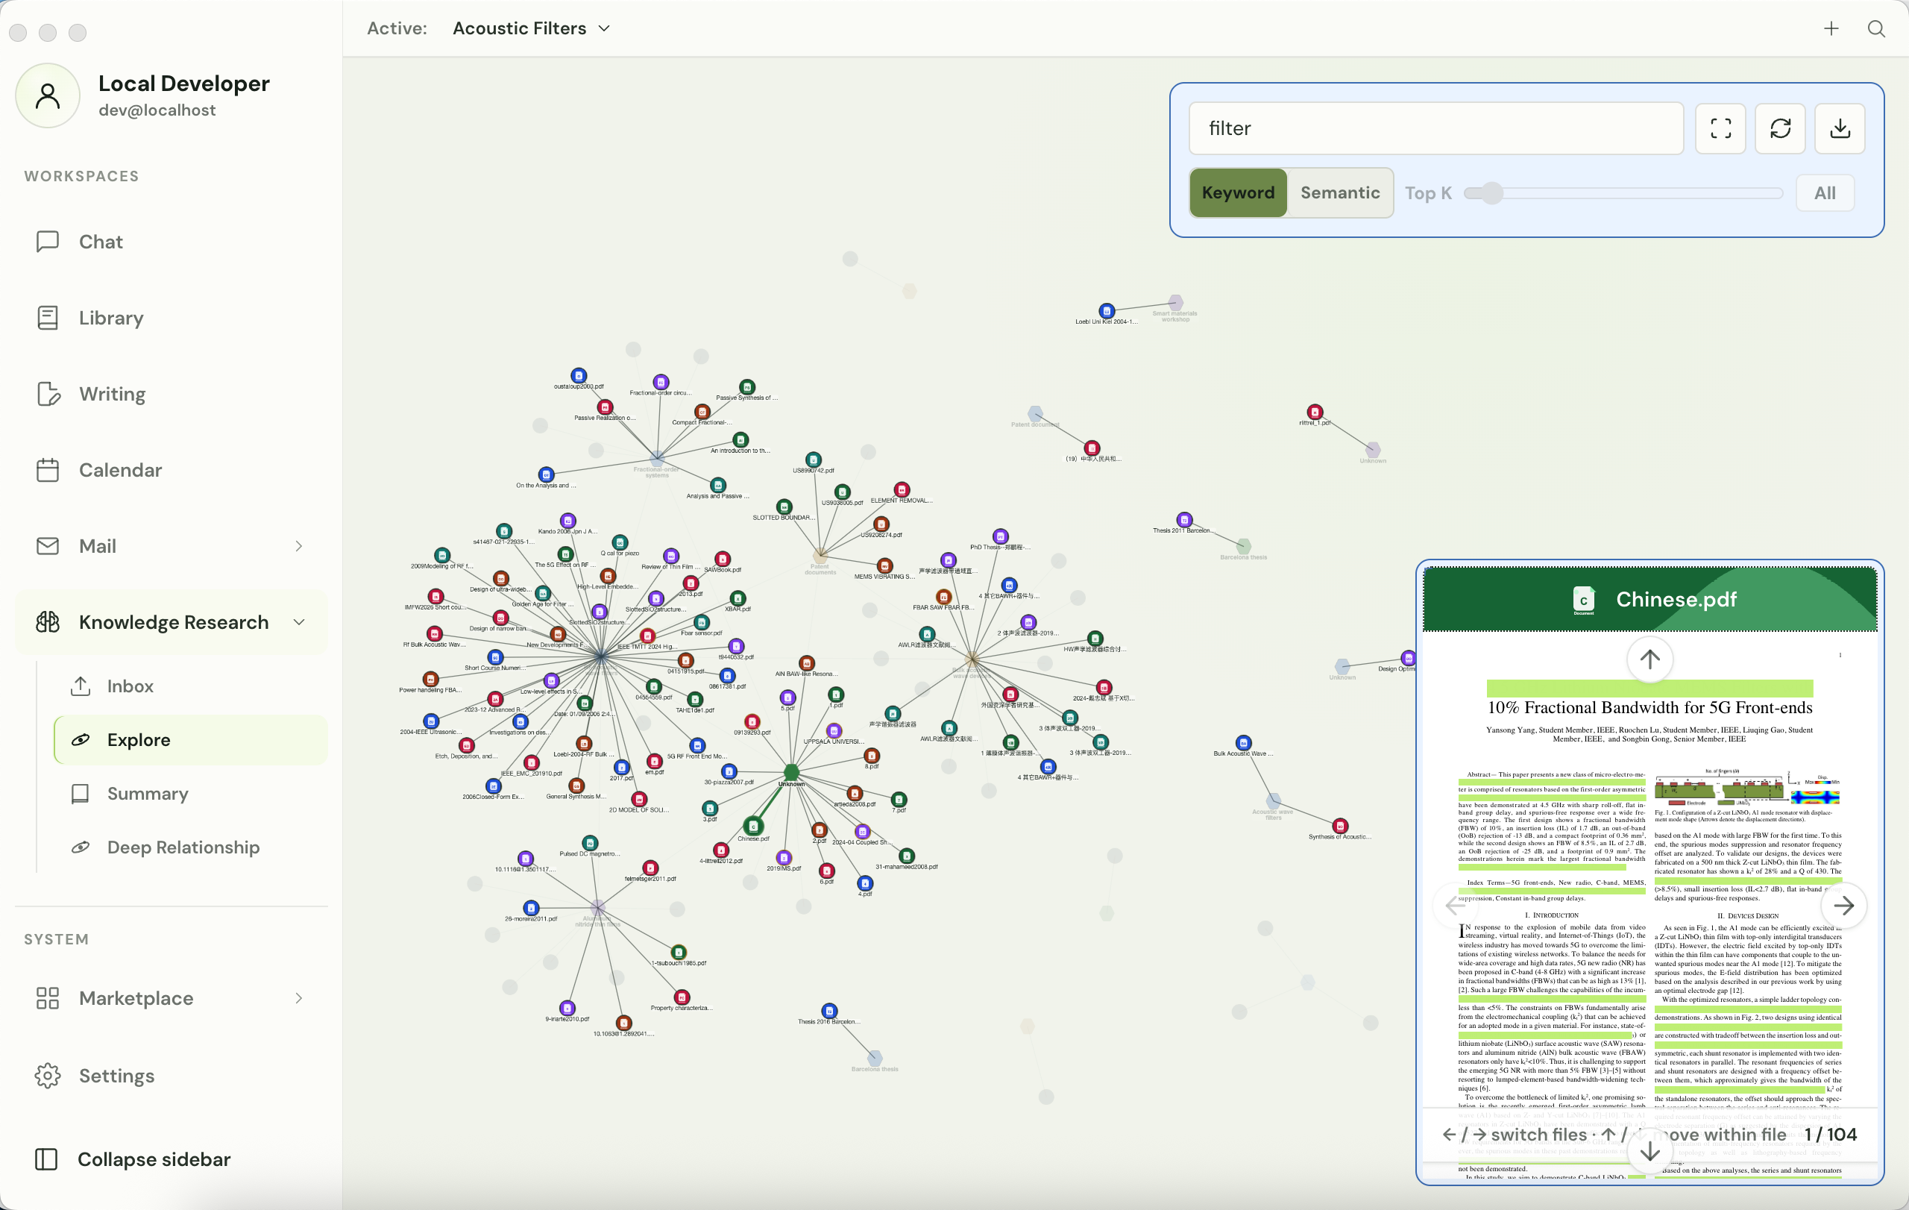Click the up arrow in PDF preview

point(1649,659)
